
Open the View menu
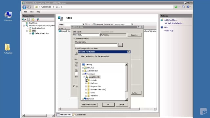31,12
